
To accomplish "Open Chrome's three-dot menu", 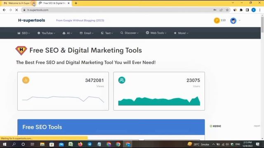I will tap(260, 10).
